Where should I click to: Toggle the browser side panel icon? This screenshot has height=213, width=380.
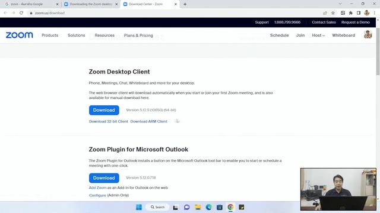coord(359,13)
